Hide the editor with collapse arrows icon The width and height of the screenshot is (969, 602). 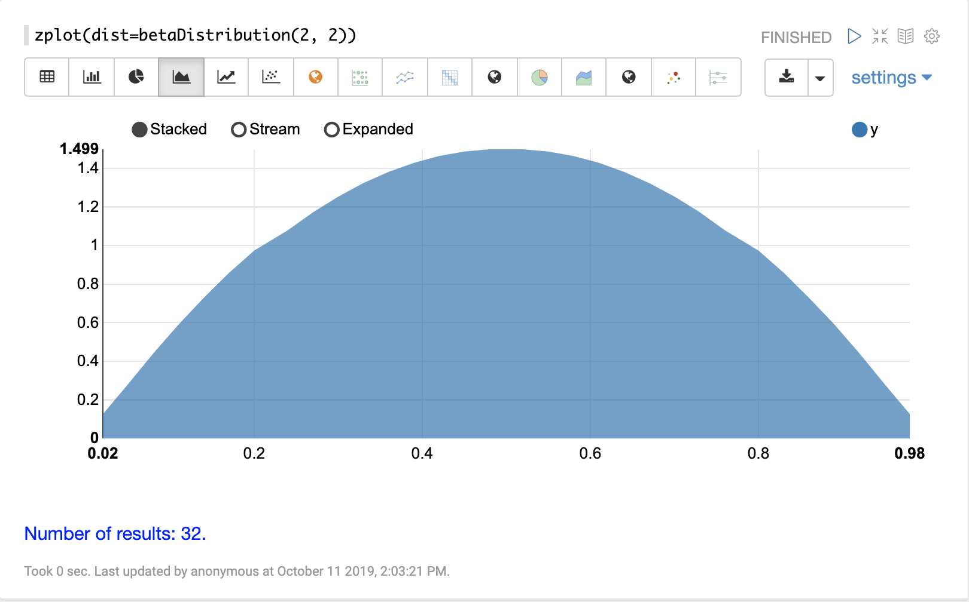point(880,36)
